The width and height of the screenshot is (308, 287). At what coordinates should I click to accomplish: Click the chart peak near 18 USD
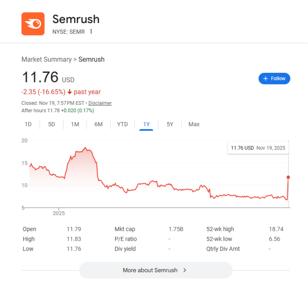click(x=85, y=148)
